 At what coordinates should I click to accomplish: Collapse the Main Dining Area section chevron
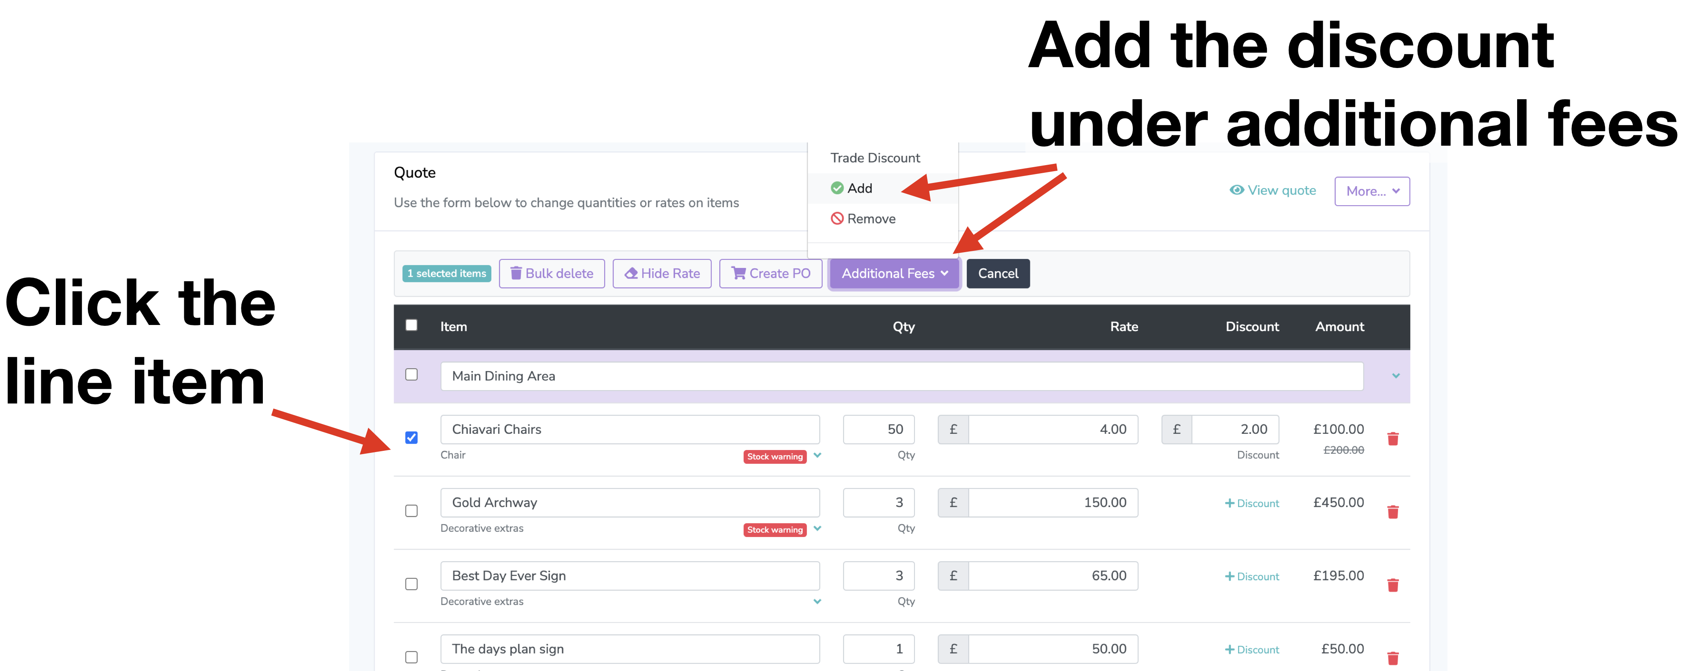(1396, 376)
